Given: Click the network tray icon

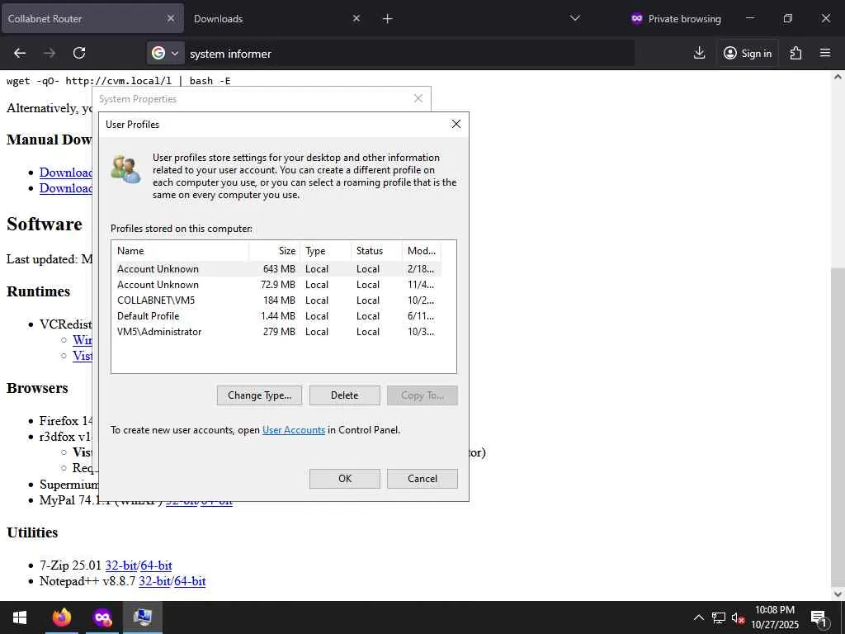Looking at the screenshot, I should click(719, 617).
